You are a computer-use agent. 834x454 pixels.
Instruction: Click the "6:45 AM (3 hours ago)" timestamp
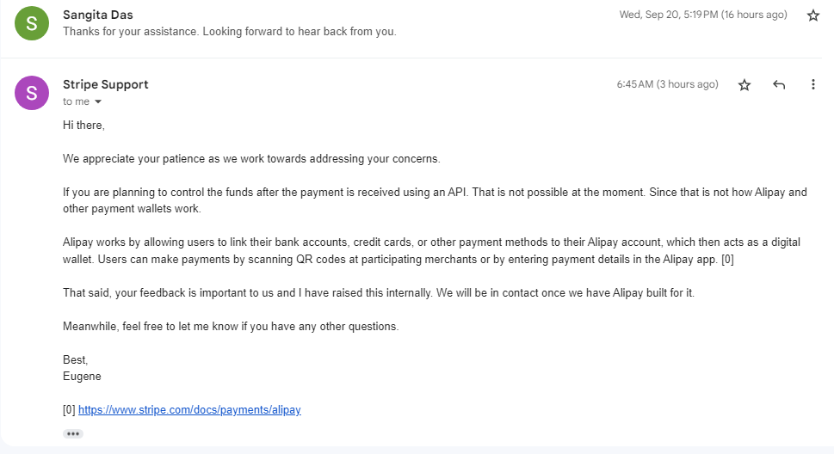point(667,84)
